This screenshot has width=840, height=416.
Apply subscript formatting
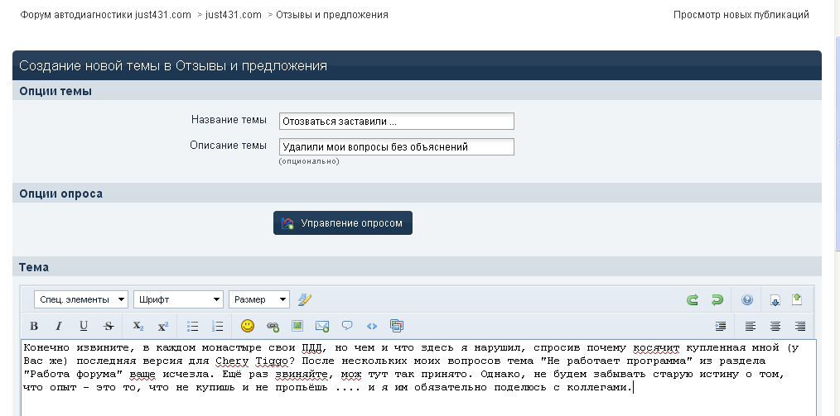click(138, 326)
